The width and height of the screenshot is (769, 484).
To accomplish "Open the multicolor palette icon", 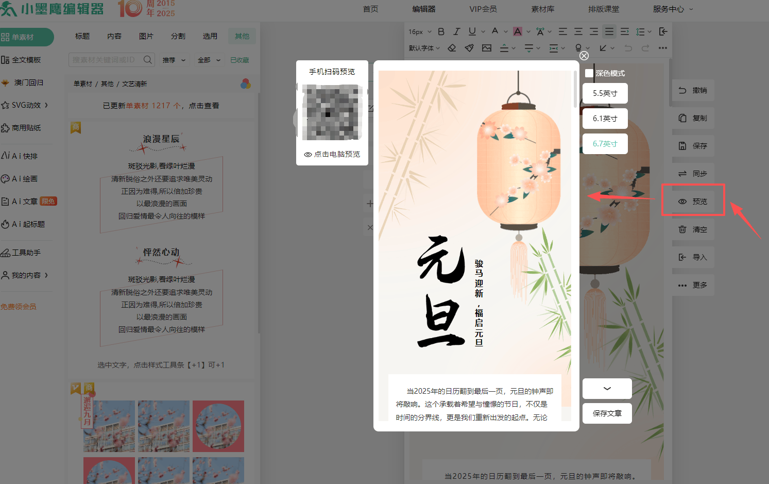I will (246, 84).
